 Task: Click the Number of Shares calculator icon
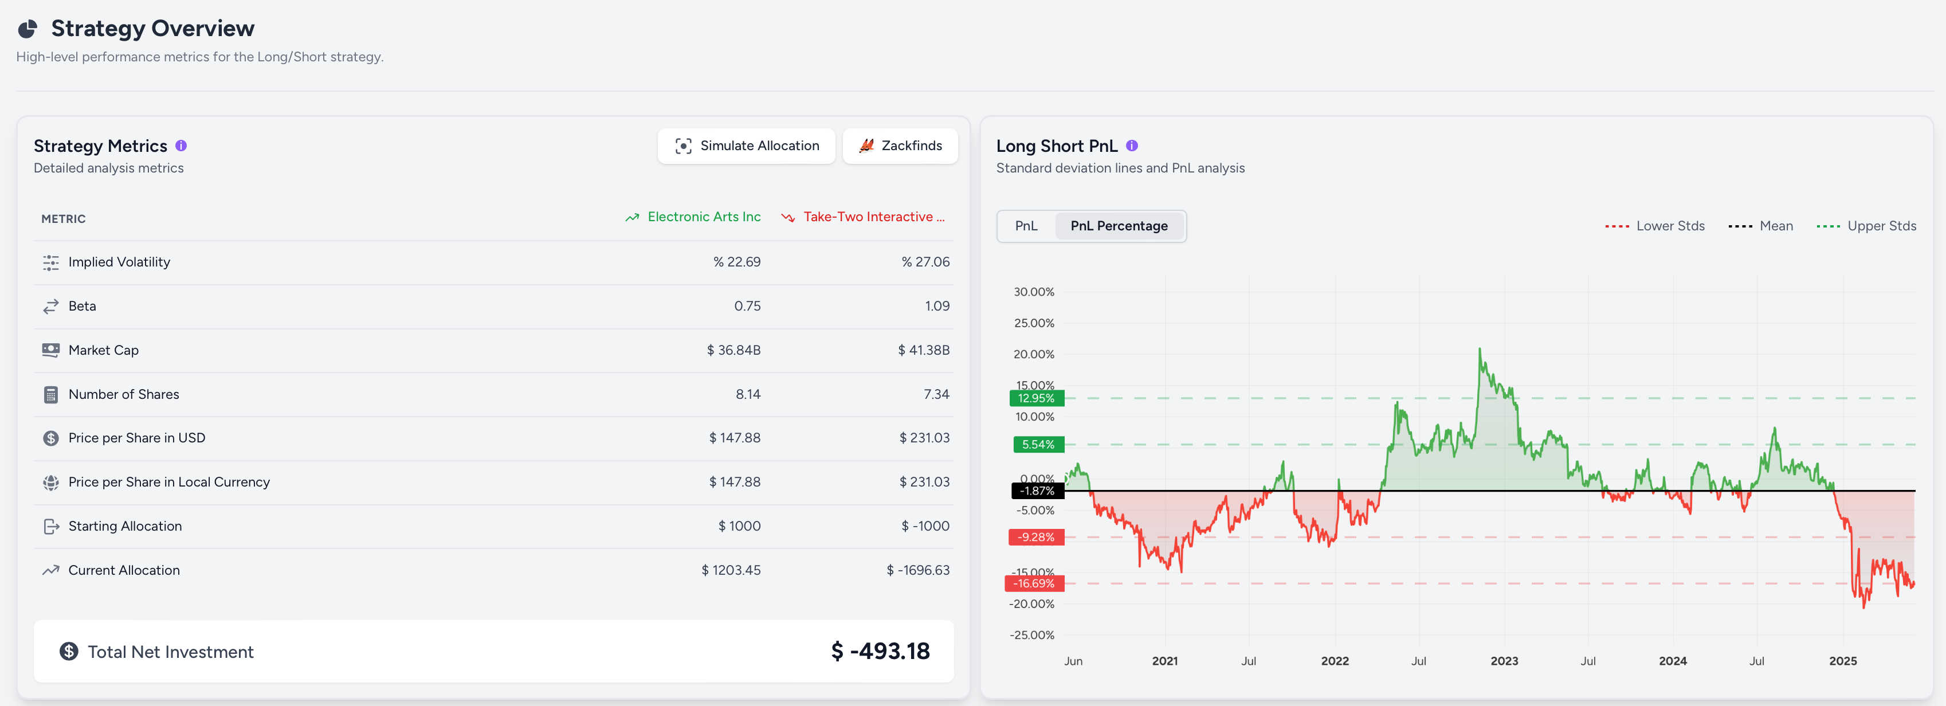coord(50,394)
